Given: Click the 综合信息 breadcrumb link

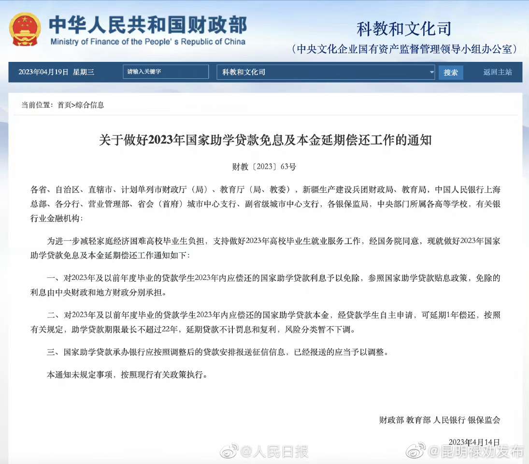Looking at the screenshot, I should pyautogui.click(x=90, y=105).
